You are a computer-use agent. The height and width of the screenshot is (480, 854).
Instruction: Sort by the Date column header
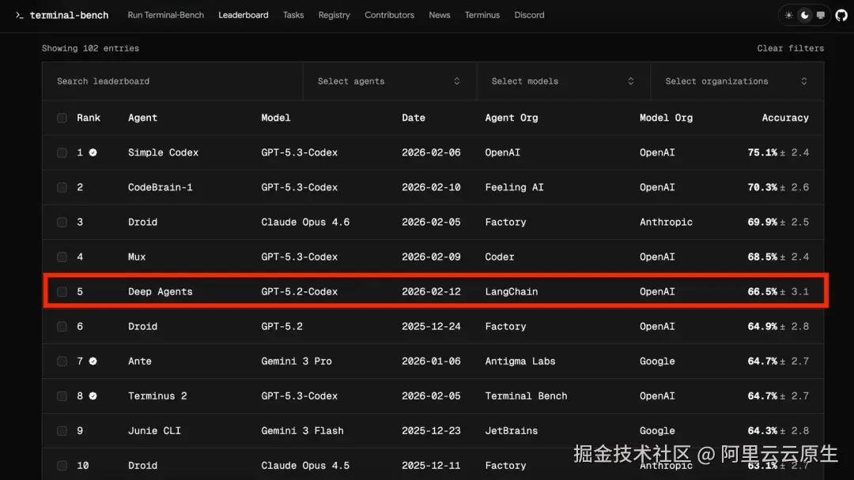coord(414,118)
